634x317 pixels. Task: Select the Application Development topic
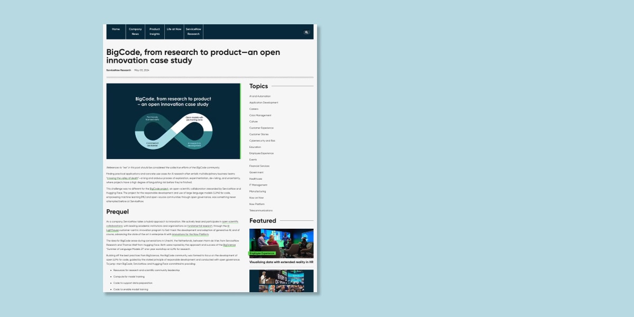tap(264, 102)
